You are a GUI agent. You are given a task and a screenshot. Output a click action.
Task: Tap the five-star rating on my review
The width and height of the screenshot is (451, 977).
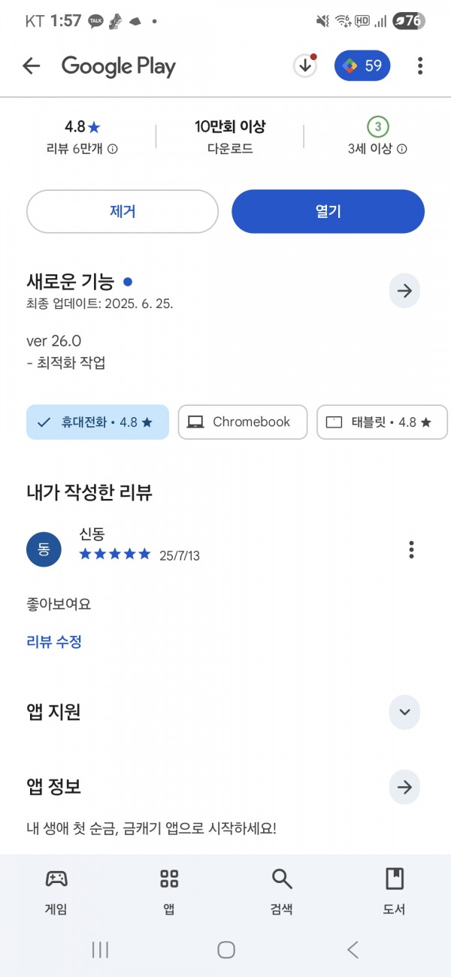pos(115,555)
